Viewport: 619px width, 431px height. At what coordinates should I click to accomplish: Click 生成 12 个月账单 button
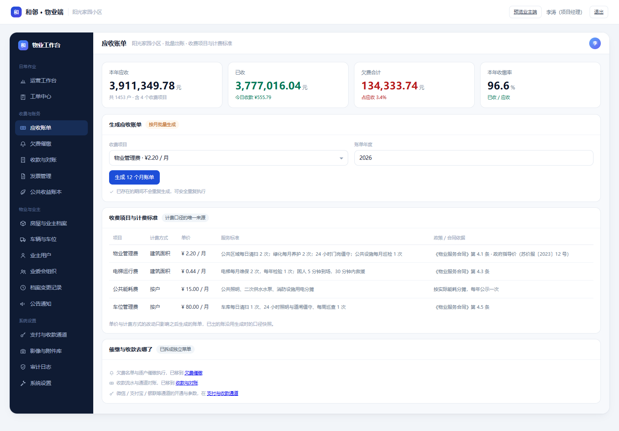pyautogui.click(x=134, y=177)
